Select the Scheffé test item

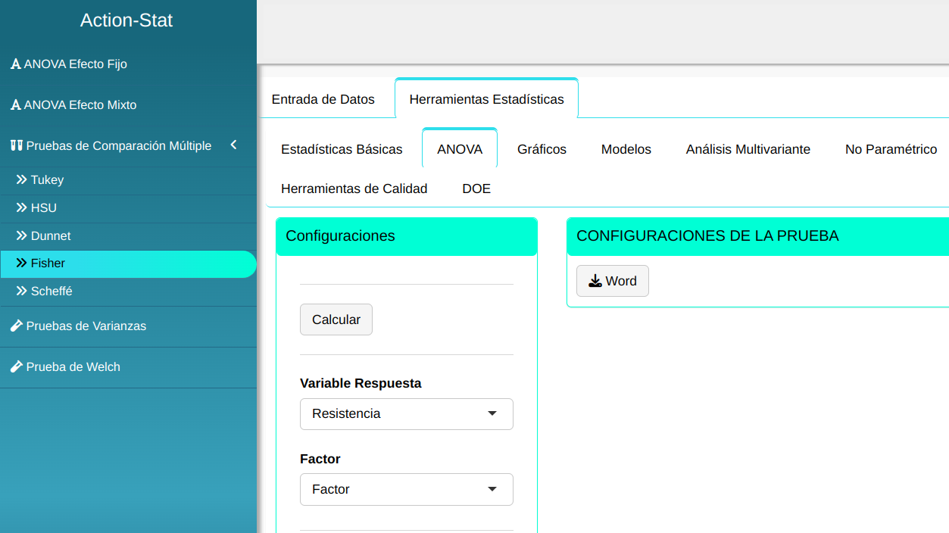(52, 291)
